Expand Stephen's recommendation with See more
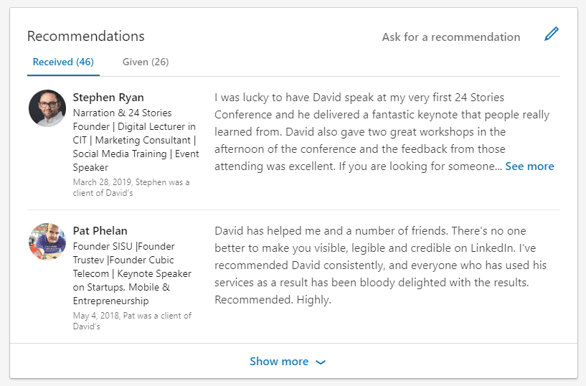 tap(529, 166)
